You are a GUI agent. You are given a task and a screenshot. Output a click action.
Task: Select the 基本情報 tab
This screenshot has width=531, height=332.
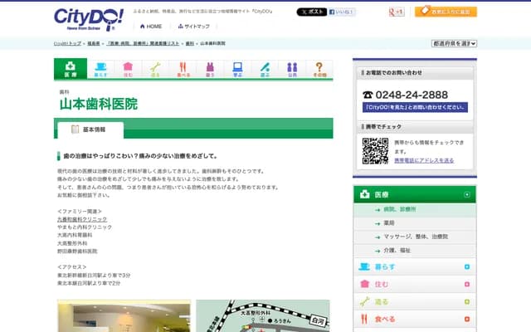[90, 129]
